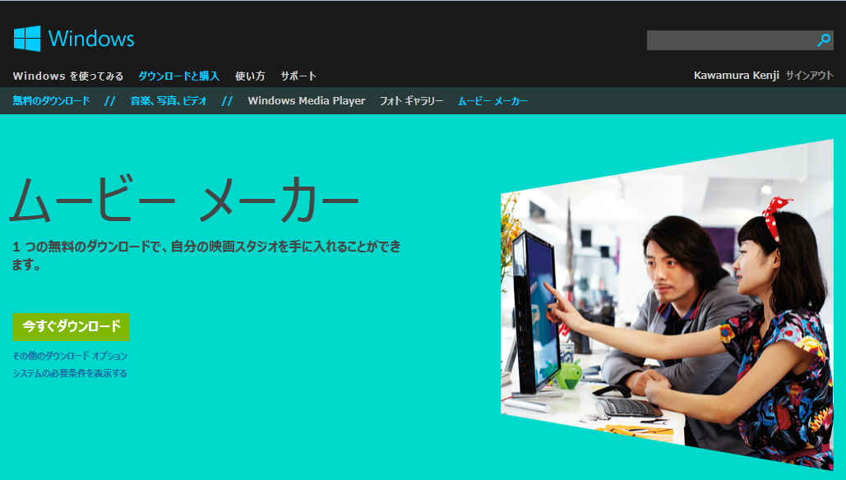
Task: Sign out via 'サインアウト' link
Action: (809, 76)
